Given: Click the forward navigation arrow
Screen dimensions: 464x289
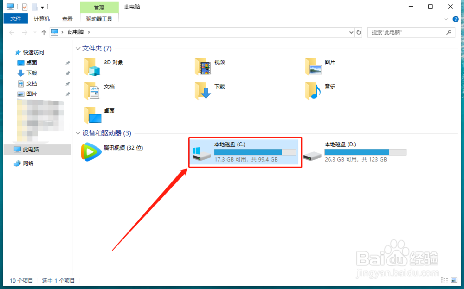Looking at the screenshot, I should click(x=25, y=32).
